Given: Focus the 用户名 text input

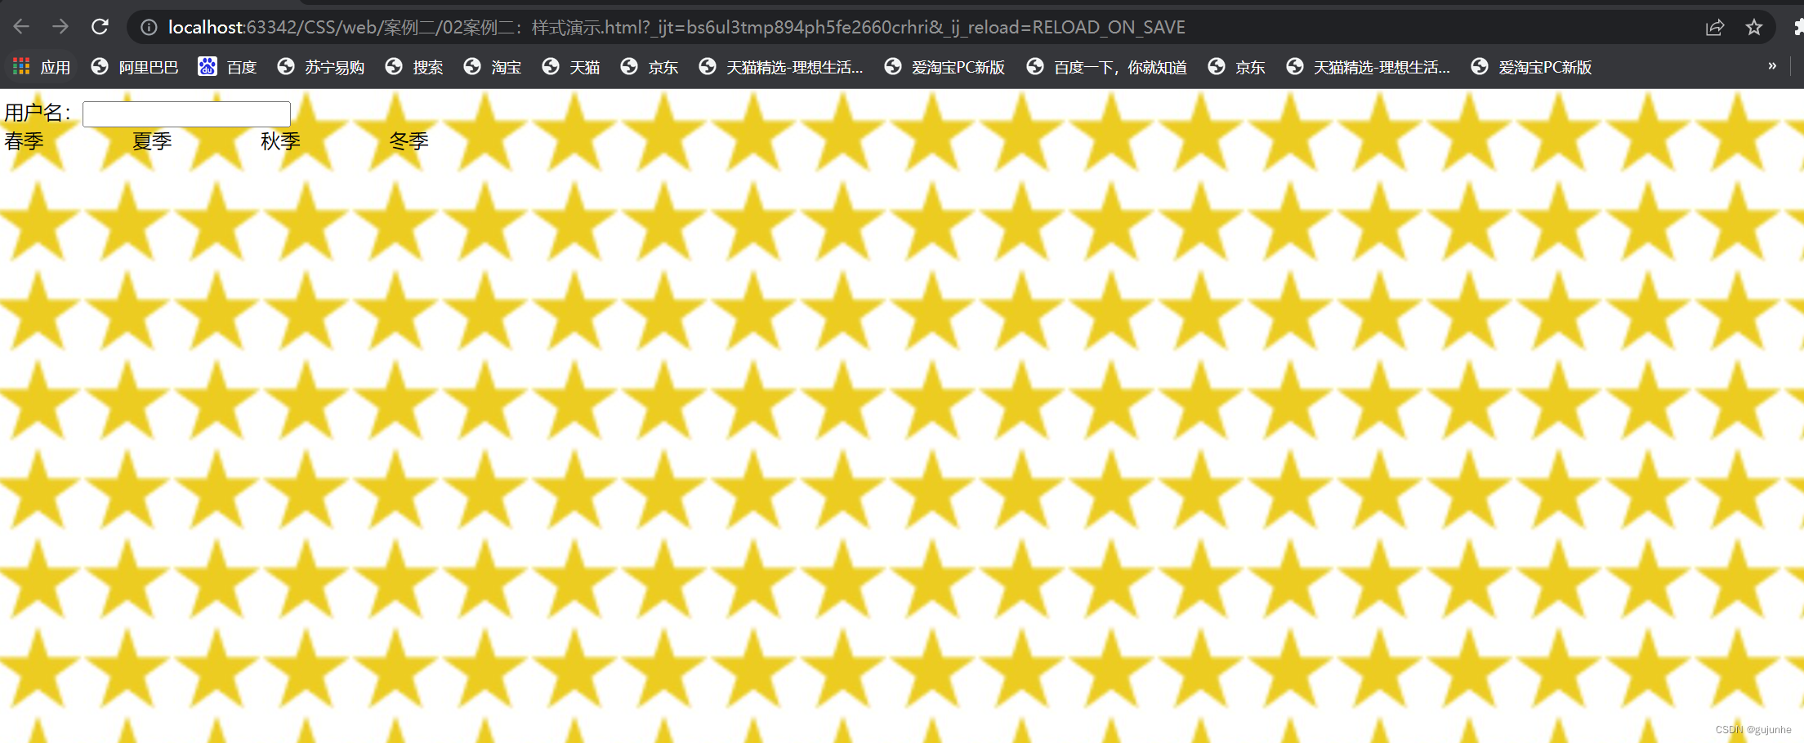Looking at the screenshot, I should 186,114.
